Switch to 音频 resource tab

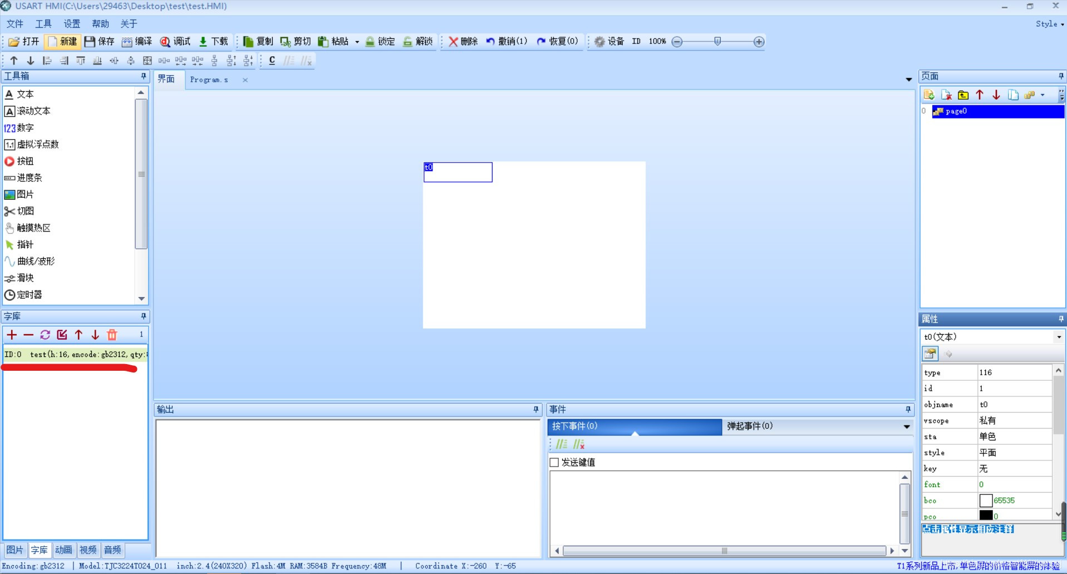coord(112,550)
